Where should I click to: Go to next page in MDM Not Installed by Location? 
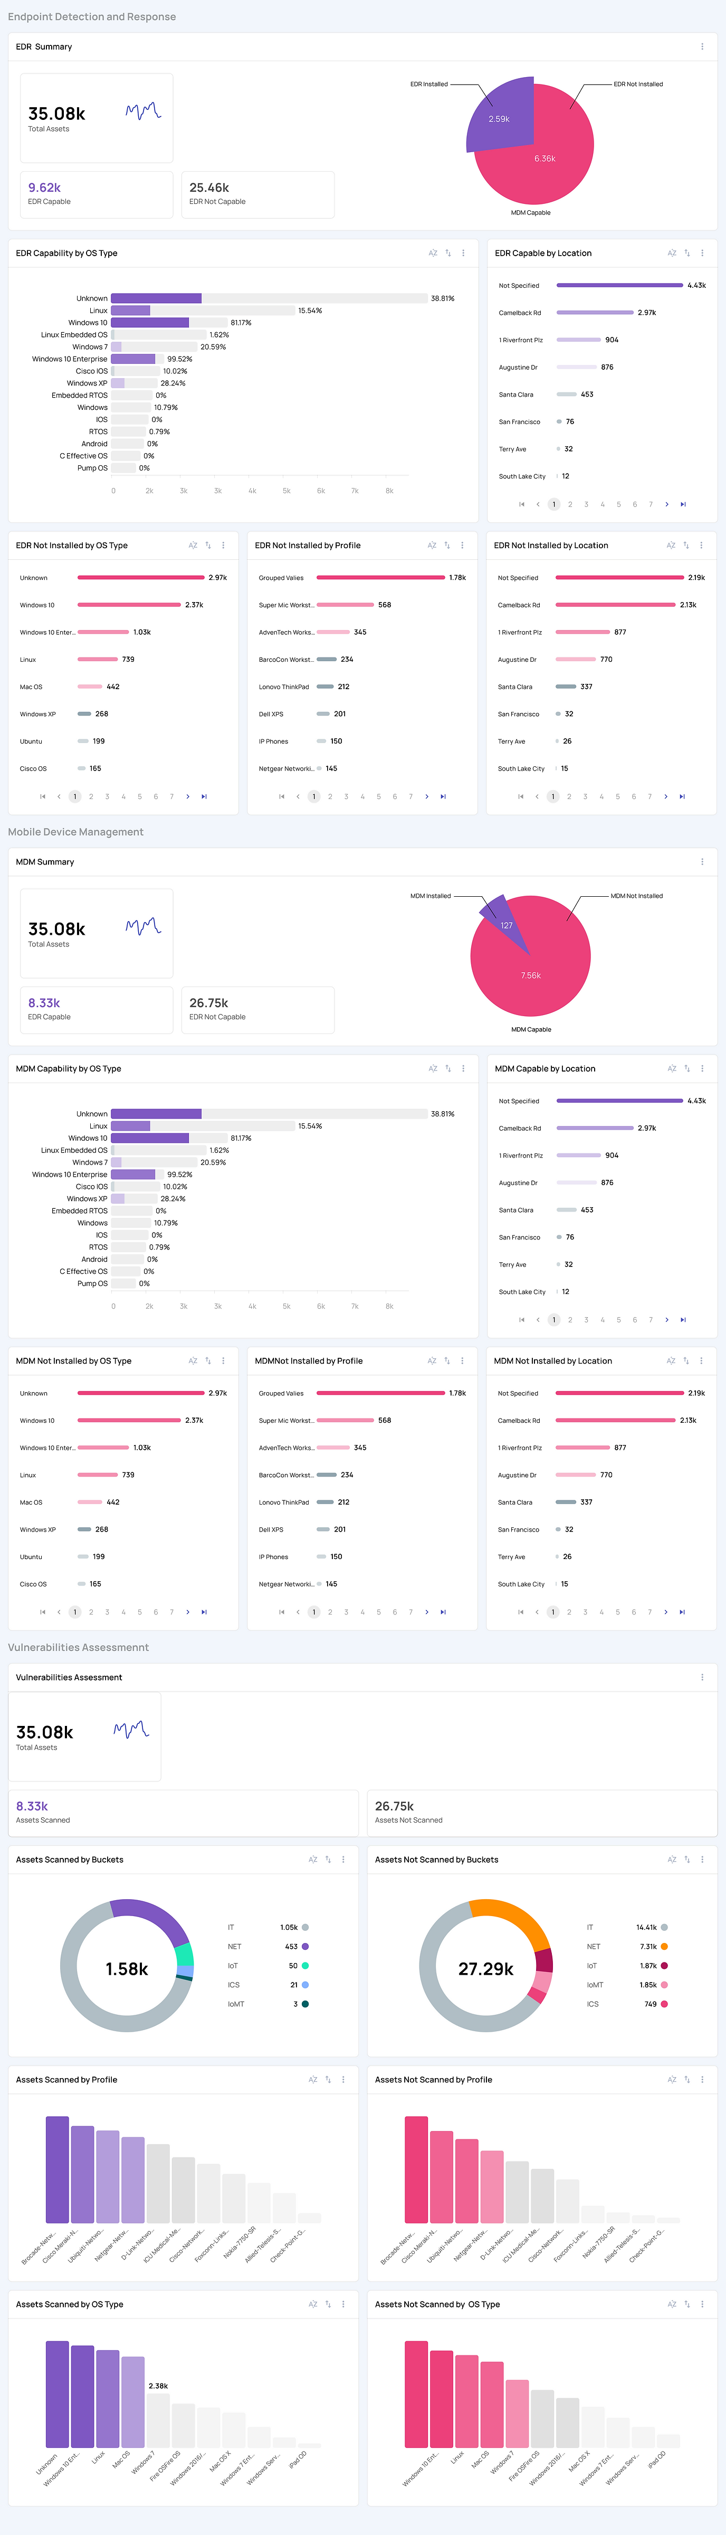click(x=666, y=1612)
